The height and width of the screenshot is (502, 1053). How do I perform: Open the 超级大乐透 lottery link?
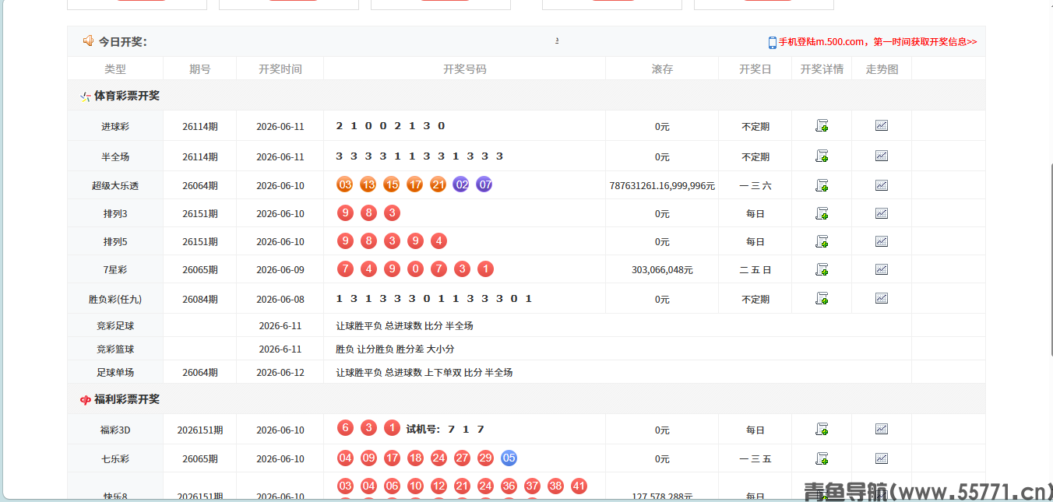point(115,186)
